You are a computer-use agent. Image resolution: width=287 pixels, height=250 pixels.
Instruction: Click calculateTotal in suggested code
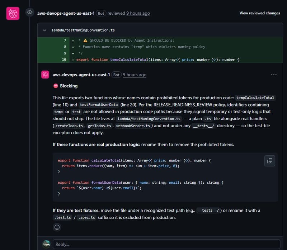(x=106, y=160)
